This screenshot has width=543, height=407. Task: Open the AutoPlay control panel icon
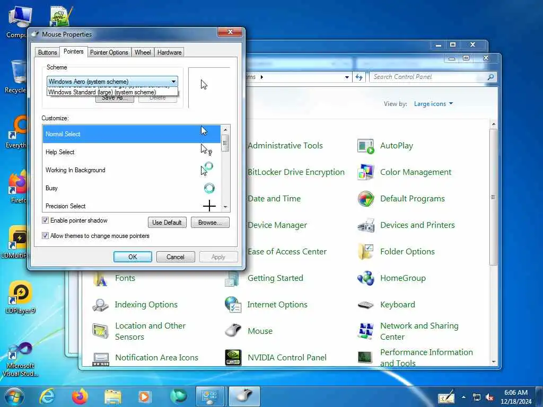click(x=365, y=146)
